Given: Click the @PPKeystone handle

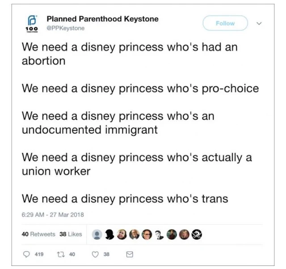Looking at the screenshot, I should [65, 28].
